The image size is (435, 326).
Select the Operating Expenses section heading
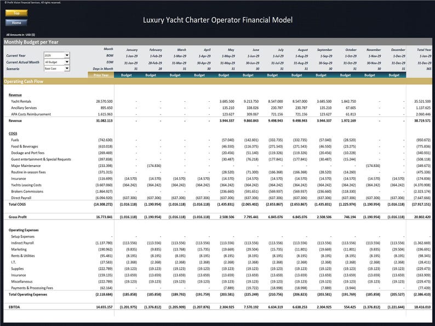[24, 230]
